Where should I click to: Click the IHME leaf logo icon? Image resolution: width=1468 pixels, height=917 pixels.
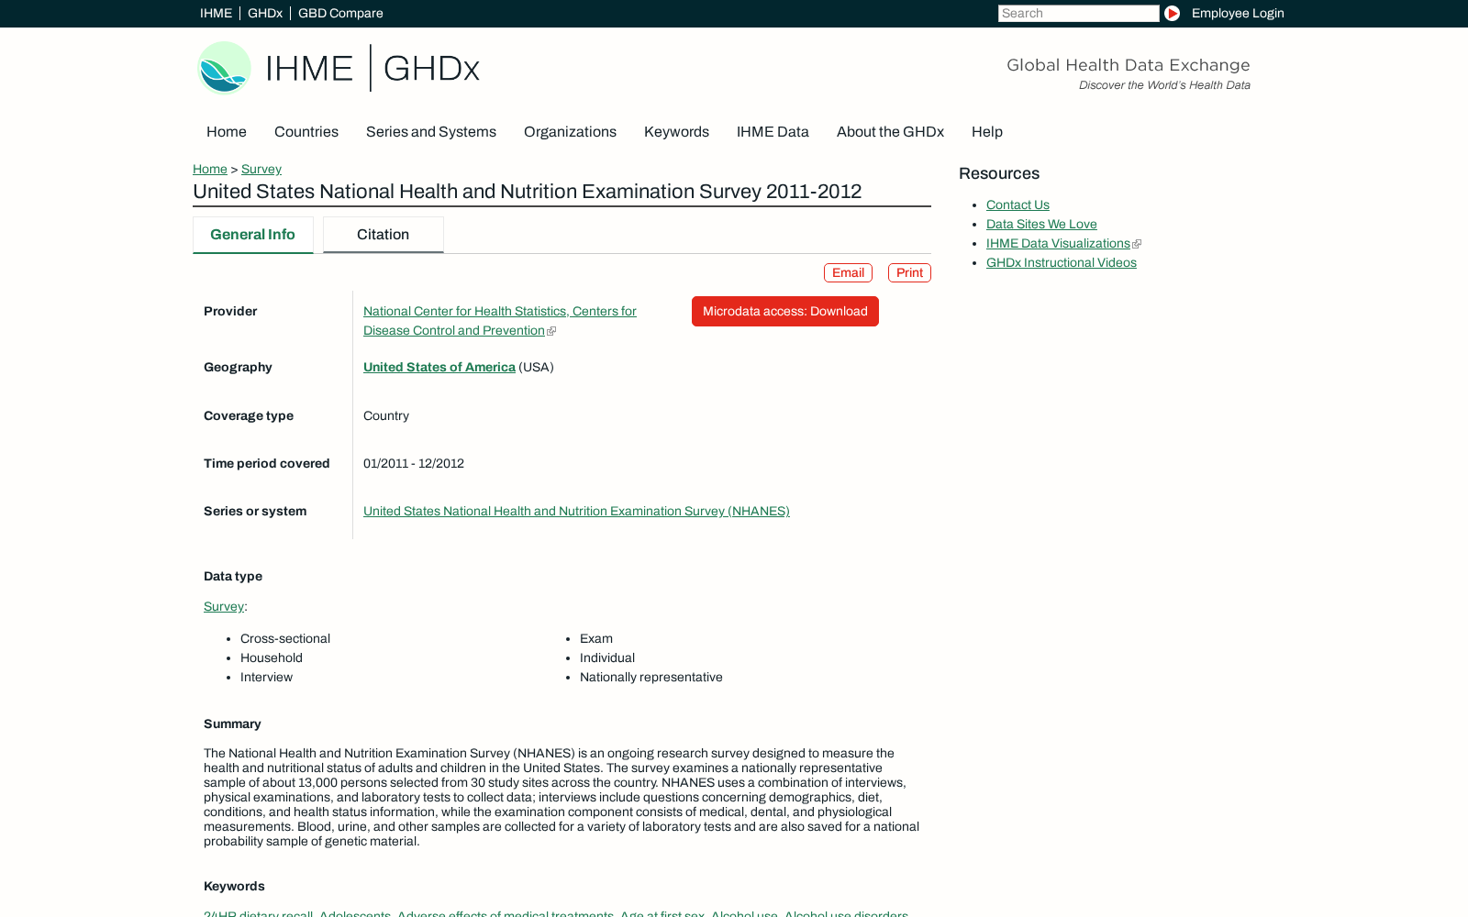(224, 68)
